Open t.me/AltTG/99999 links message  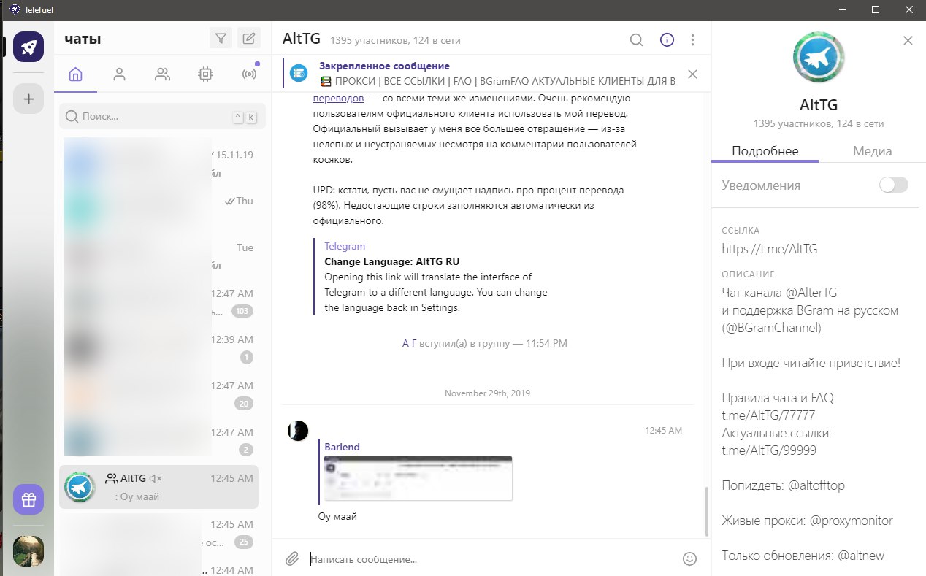pyautogui.click(x=768, y=450)
